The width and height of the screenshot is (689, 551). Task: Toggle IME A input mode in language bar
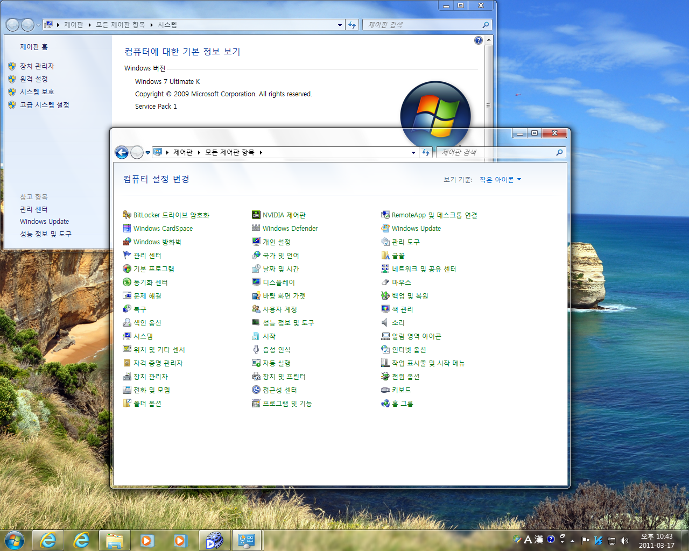pyautogui.click(x=528, y=540)
